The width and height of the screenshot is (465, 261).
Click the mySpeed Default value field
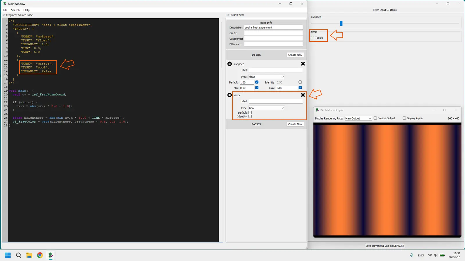247,82
